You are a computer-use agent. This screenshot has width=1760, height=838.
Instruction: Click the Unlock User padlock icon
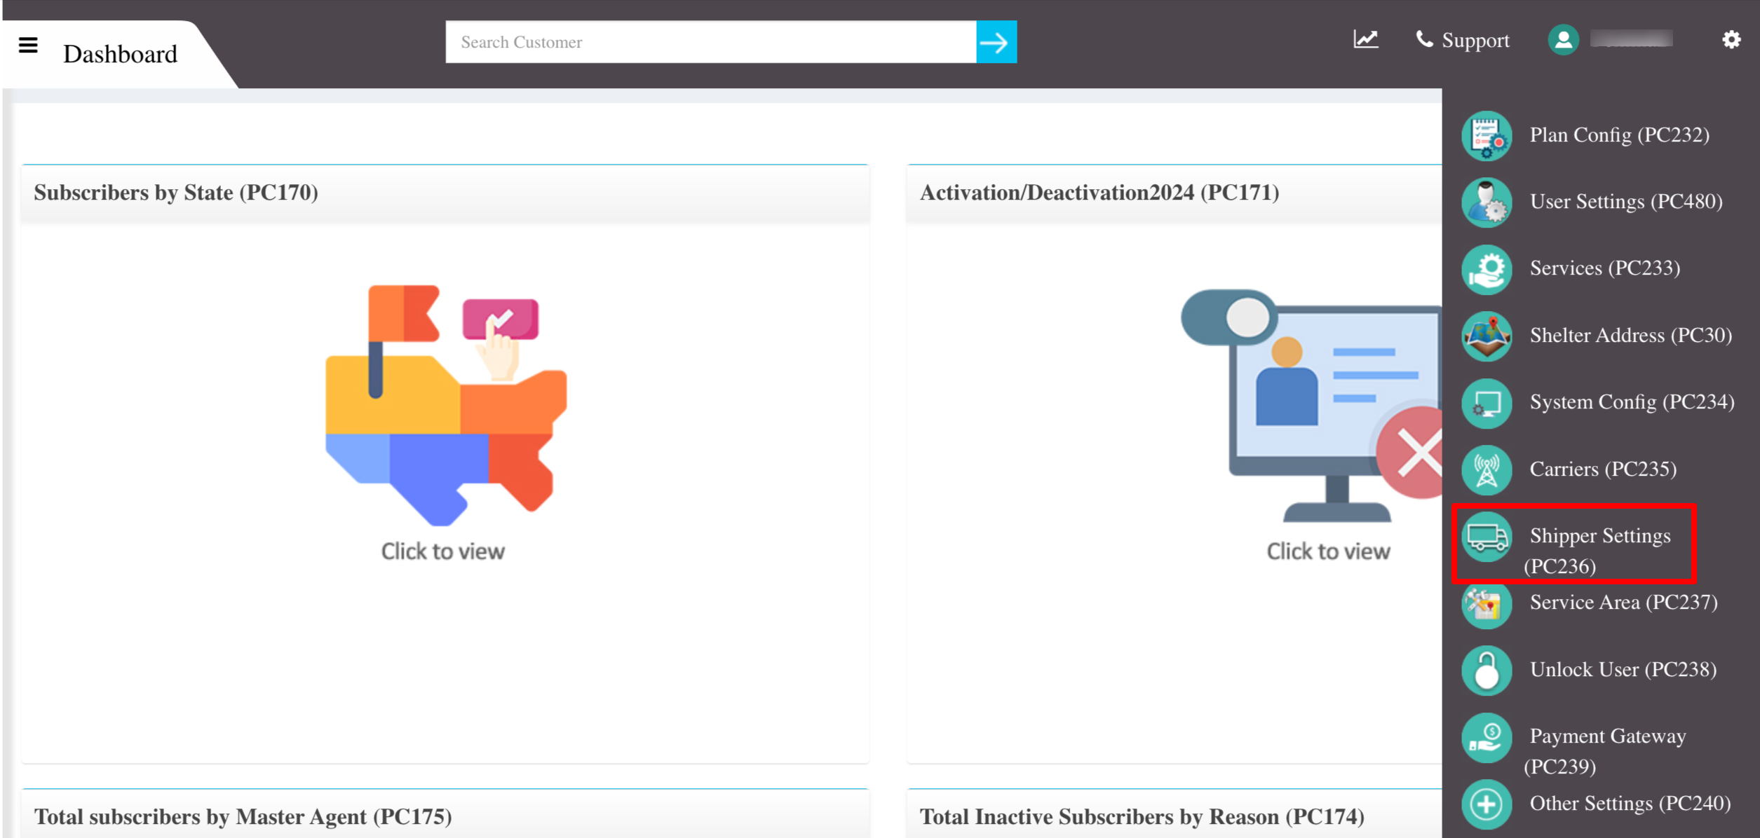click(x=1487, y=670)
